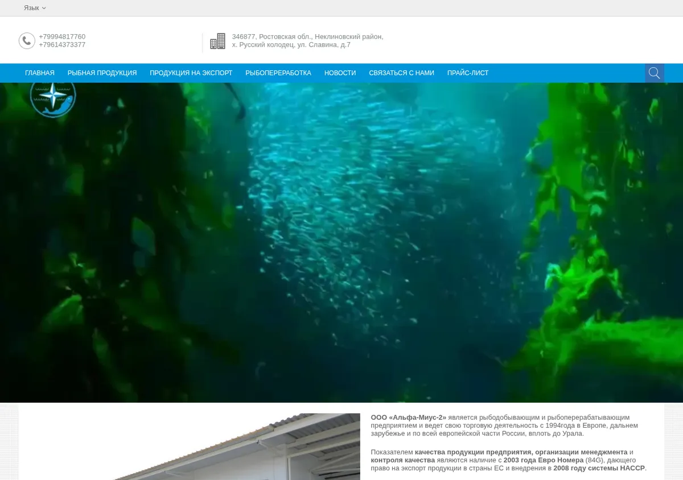Click the phone handset icon
Image resolution: width=683 pixels, height=480 pixels.
click(27, 41)
